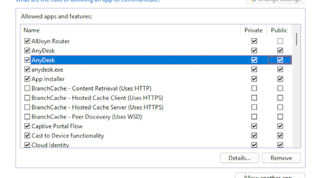
Task: Check Public for BranchCache Hosted Cache Client
Action: (280, 98)
